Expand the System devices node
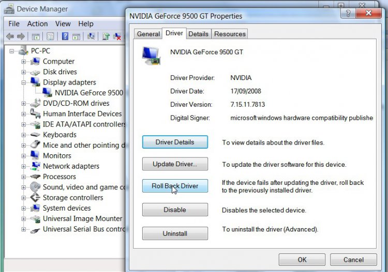The image size is (388, 272). pyautogui.click(x=23, y=209)
